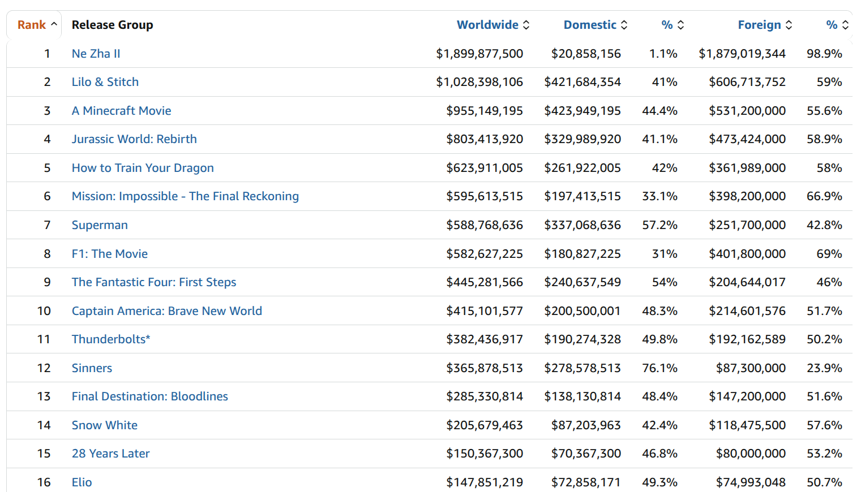Select worldwide amount $588,768,636
The height and width of the screenshot is (492, 861).
[x=485, y=225]
